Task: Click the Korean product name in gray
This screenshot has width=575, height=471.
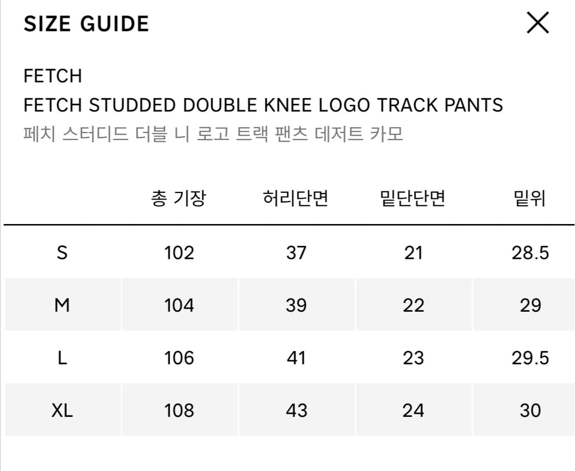Action: point(213,134)
